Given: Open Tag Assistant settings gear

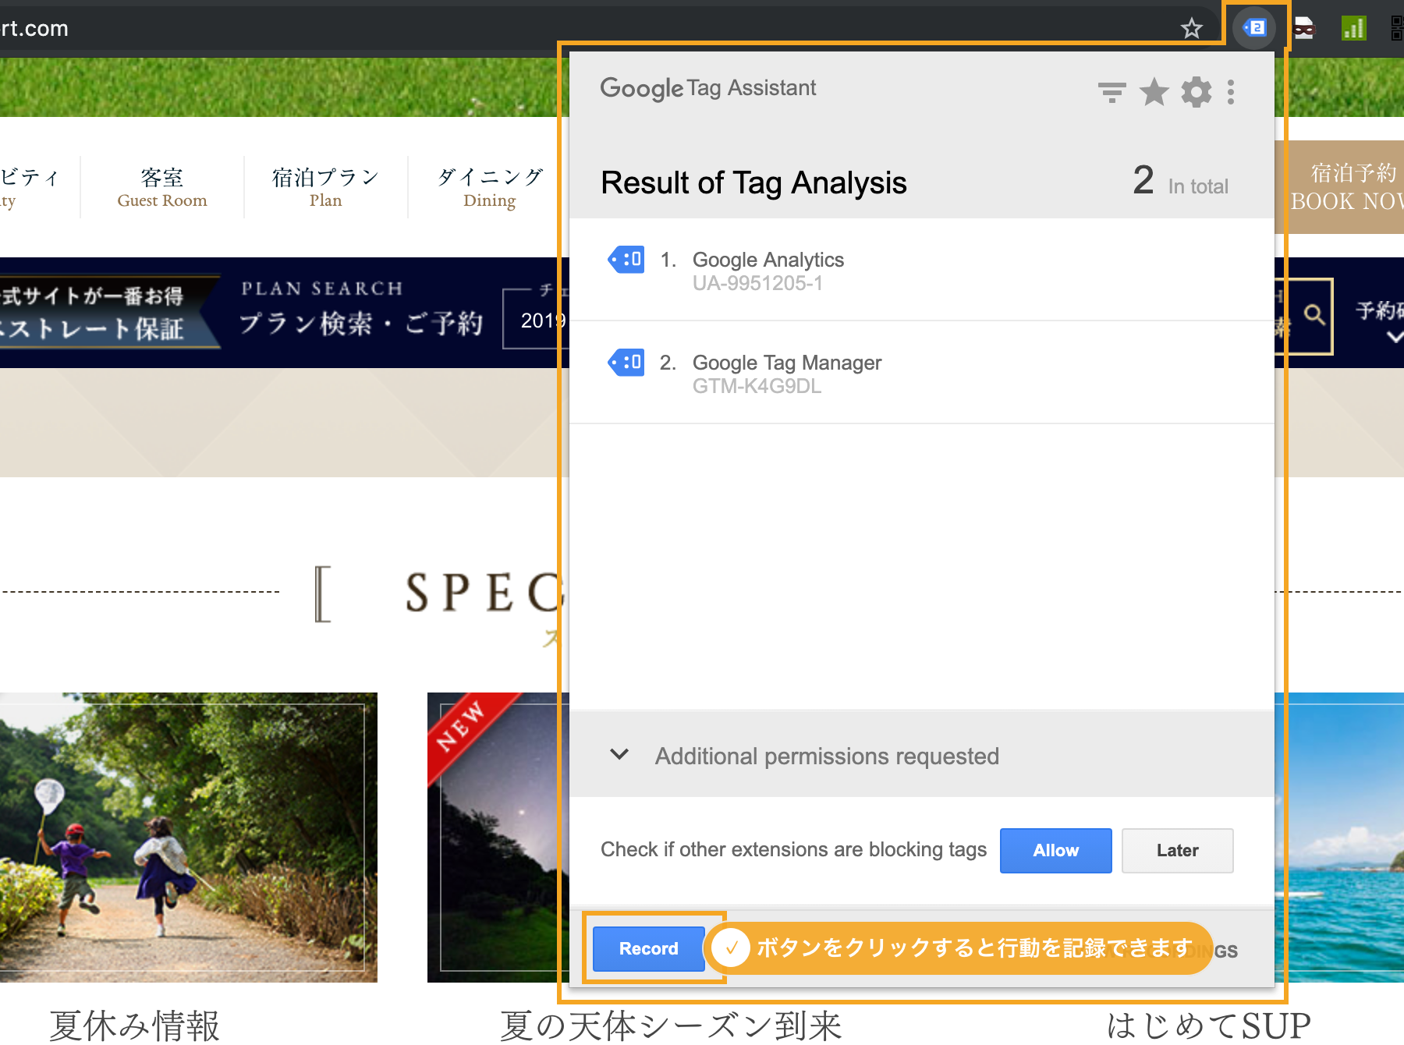Looking at the screenshot, I should click(1196, 93).
